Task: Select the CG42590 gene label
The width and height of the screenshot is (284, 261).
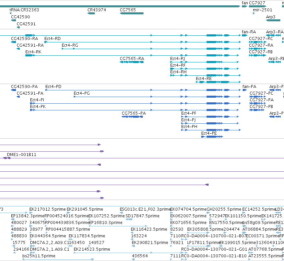Action: tap(20, 17)
